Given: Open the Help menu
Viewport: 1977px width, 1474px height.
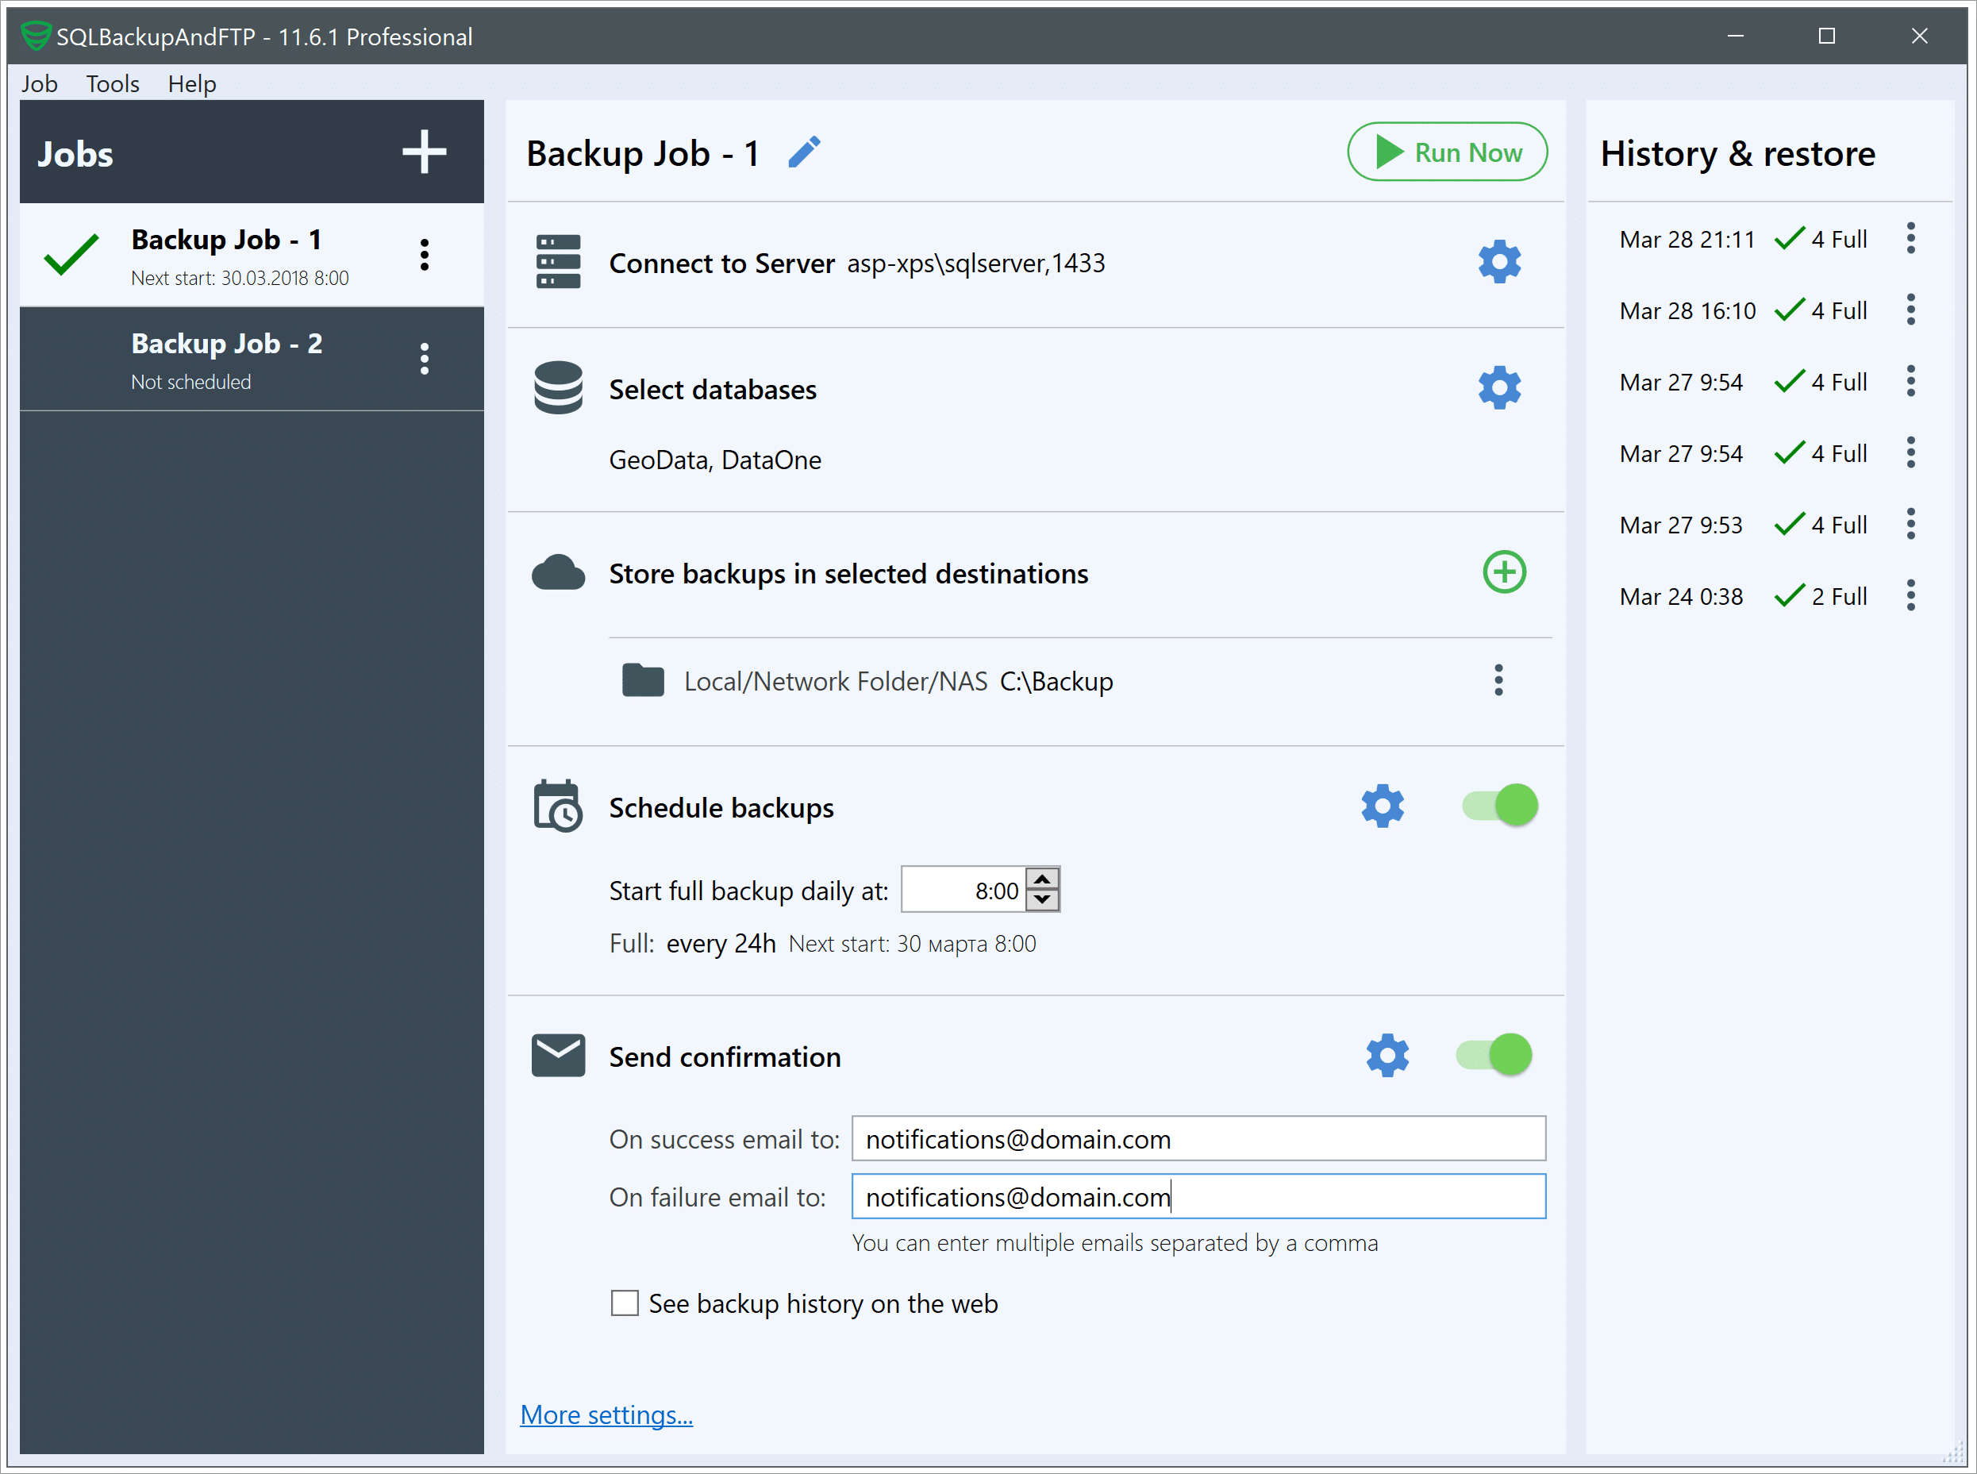Looking at the screenshot, I should pyautogui.click(x=192, y=84).
